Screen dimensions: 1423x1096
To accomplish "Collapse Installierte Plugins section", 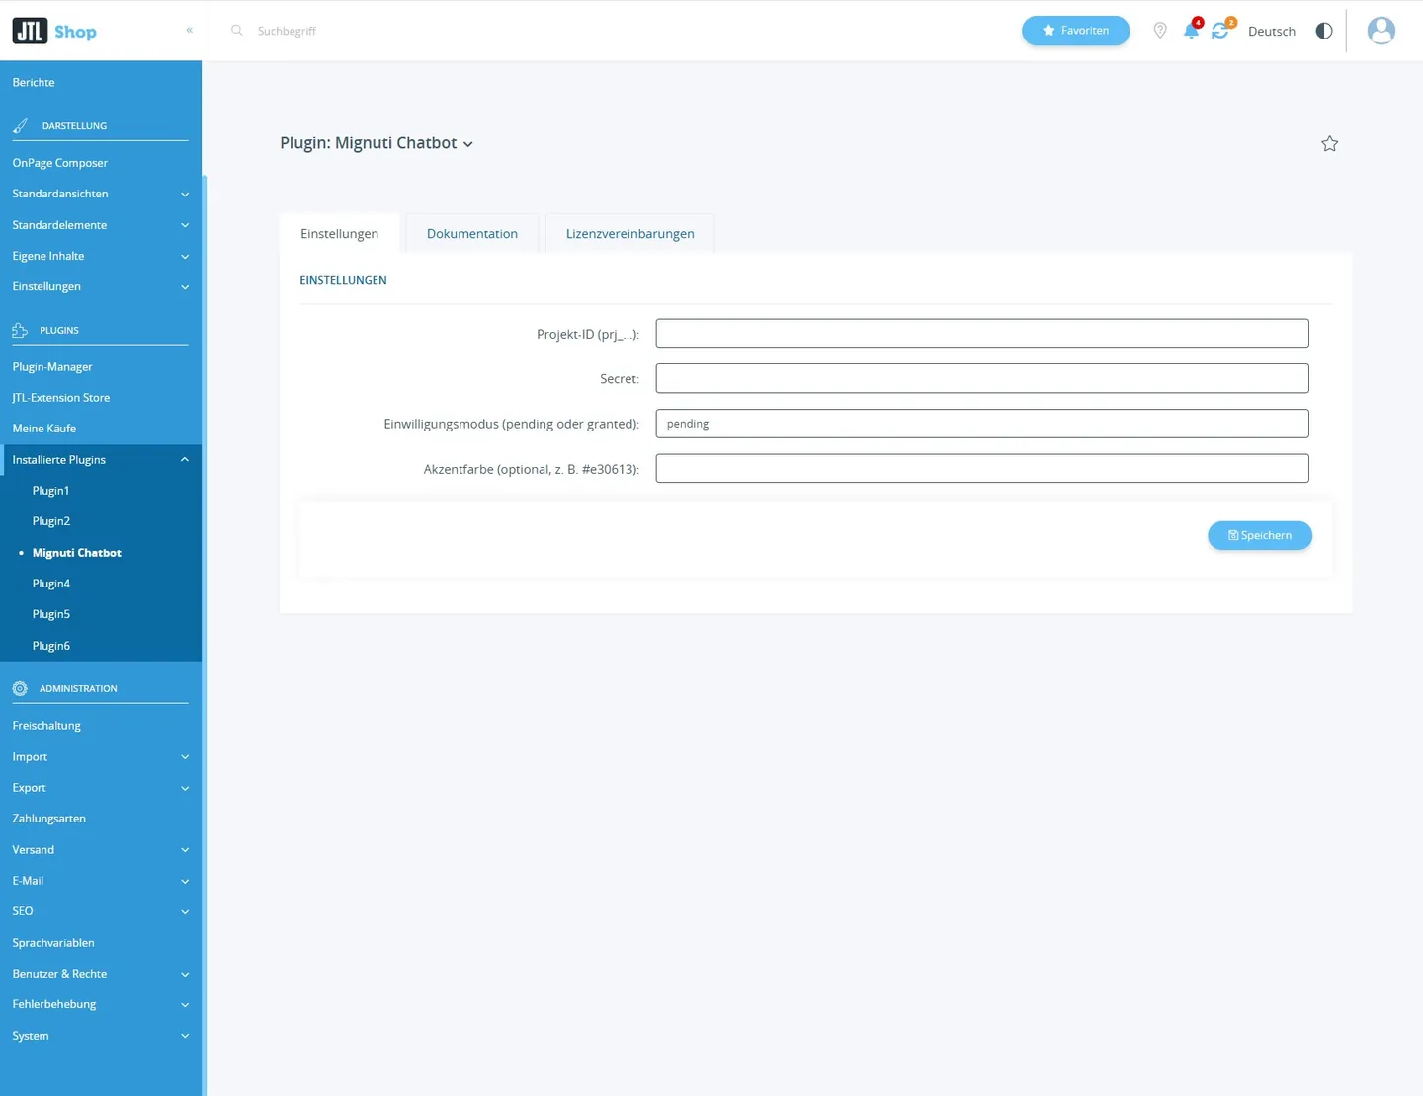I will coord(101,459).
